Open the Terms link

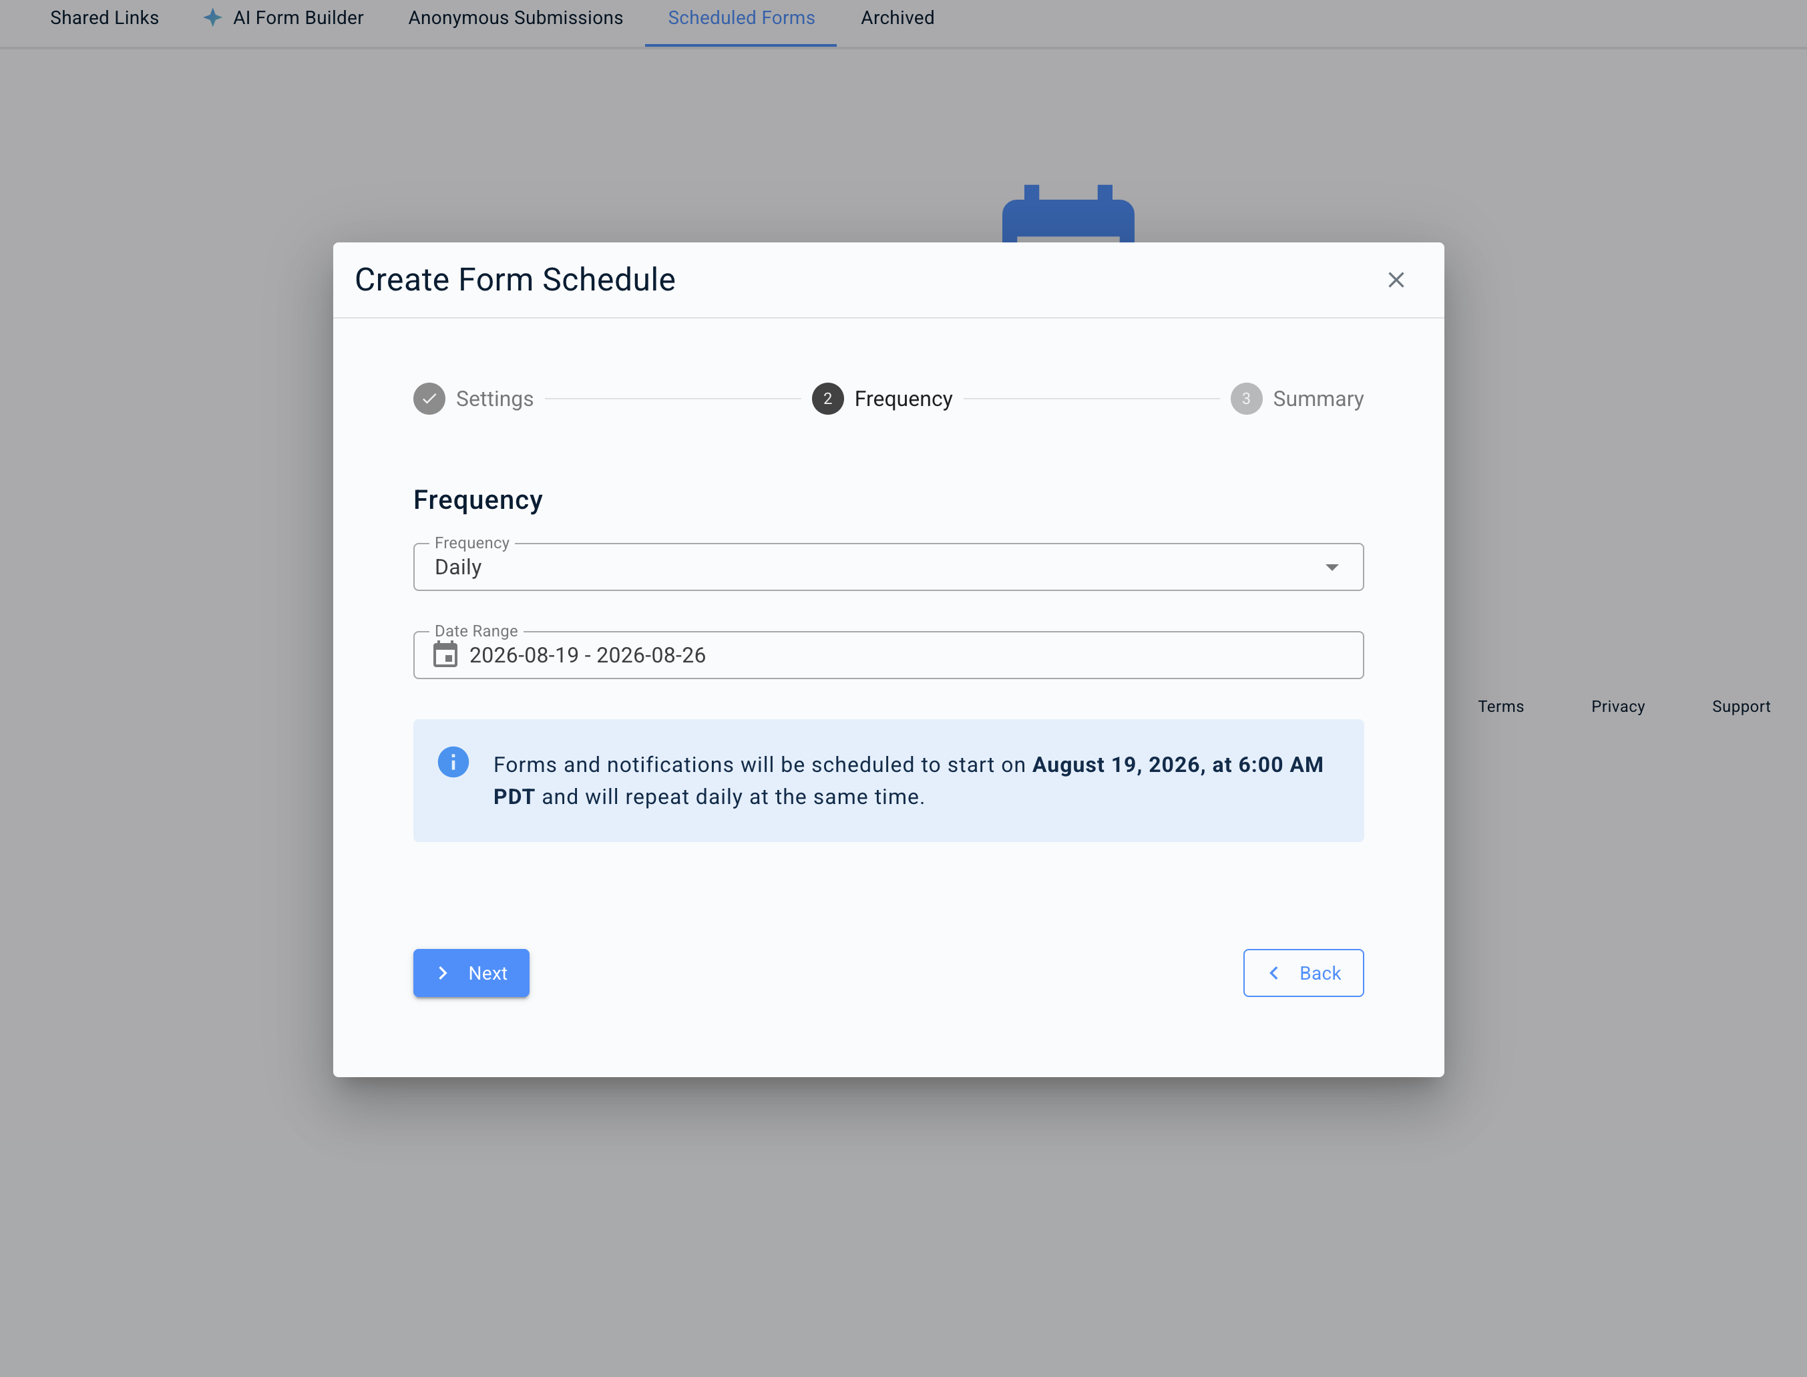point(1500,707)
